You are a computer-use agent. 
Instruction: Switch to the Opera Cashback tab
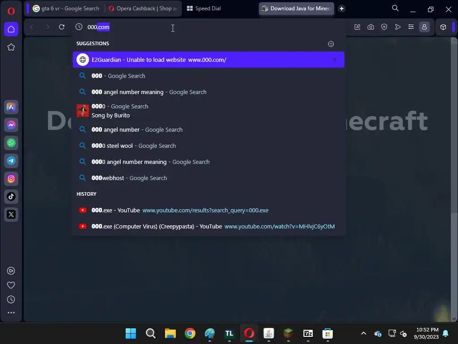(x=143, y=9)
